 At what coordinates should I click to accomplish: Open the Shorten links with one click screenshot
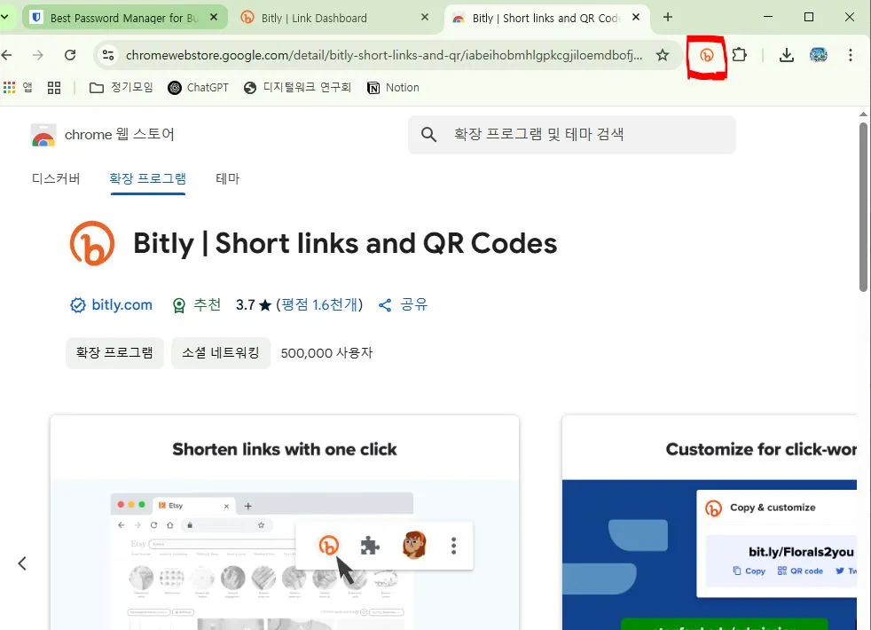click(285, 523)
